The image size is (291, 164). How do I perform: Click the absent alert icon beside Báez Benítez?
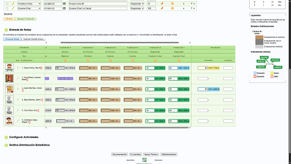click(42, 100)
